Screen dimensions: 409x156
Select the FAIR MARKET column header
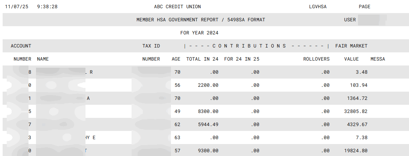[351, 46]
